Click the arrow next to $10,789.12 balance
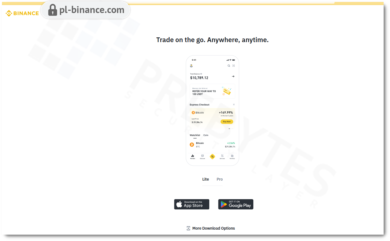Image resolution: width=390 pixels, height=241 pixels. tap(233, 76)
